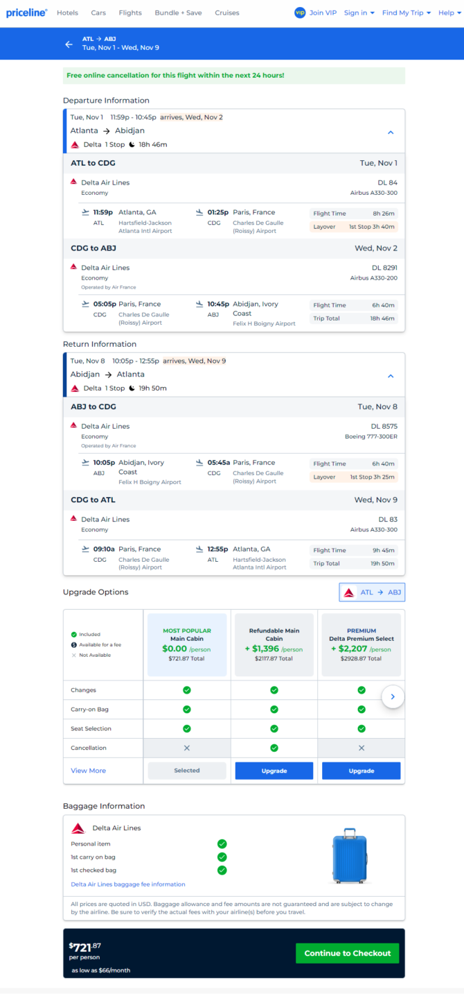Click the overnight moon icon in Departure summary
Screen dimensions: 464x994
[132, 144]
